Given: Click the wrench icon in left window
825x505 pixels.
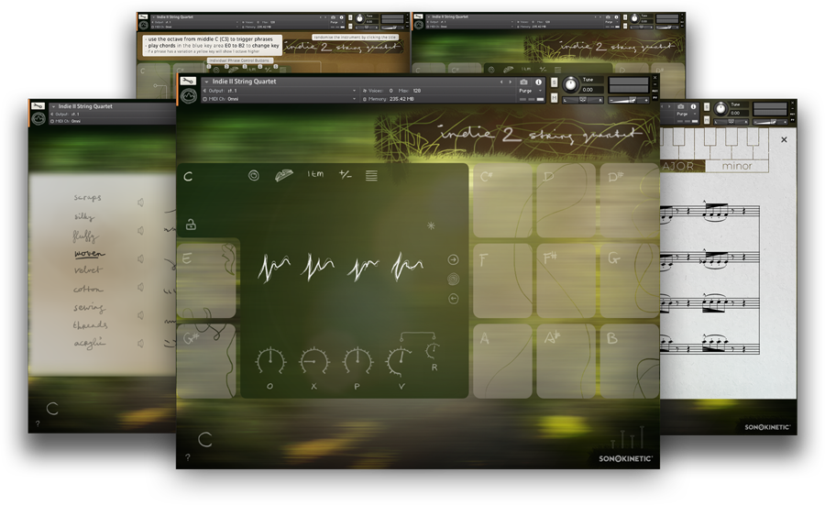Looking at the screenshot, I should (38, 105).
